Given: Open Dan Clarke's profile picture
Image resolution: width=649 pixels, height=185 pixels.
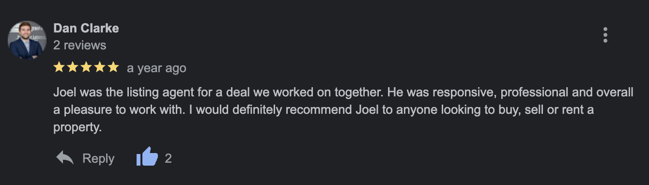Looking at the screenshot, I should coord(27,40).
